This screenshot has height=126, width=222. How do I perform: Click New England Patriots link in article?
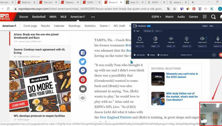coord(115,117)
